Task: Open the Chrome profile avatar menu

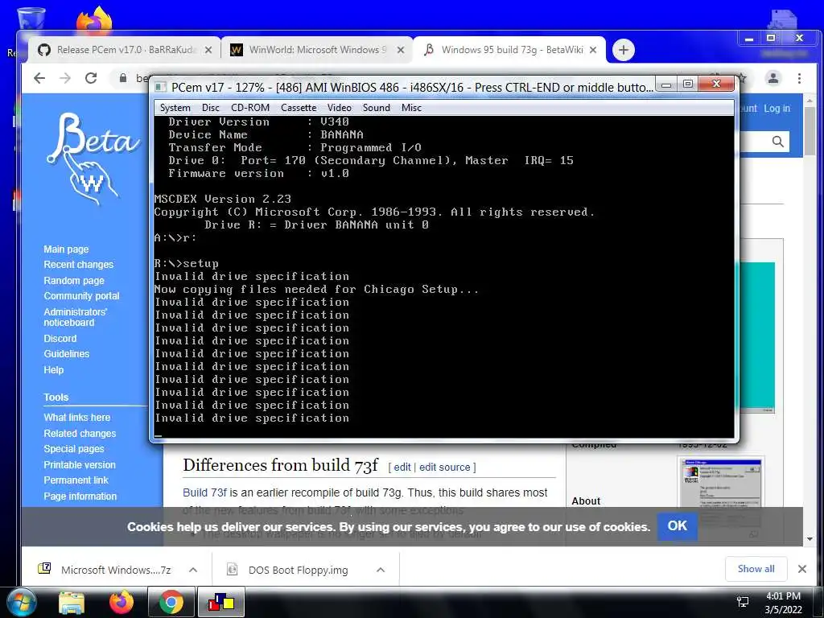Action: pyautogui.click(x=773, y=78)
